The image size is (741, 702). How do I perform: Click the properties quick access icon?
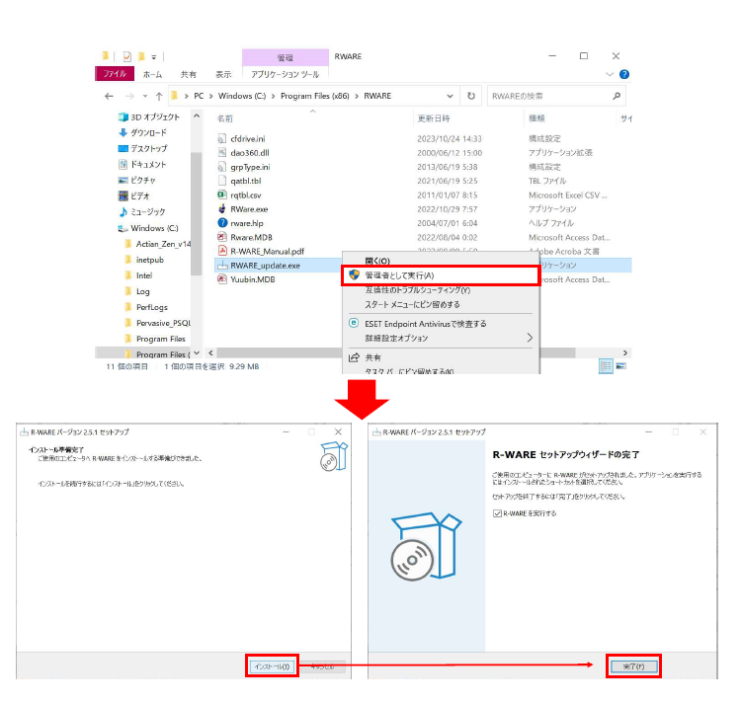point(127,56)
